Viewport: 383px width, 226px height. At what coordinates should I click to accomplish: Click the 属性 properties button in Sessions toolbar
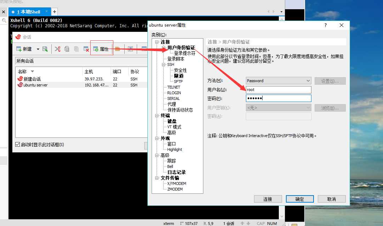(101, 49)
